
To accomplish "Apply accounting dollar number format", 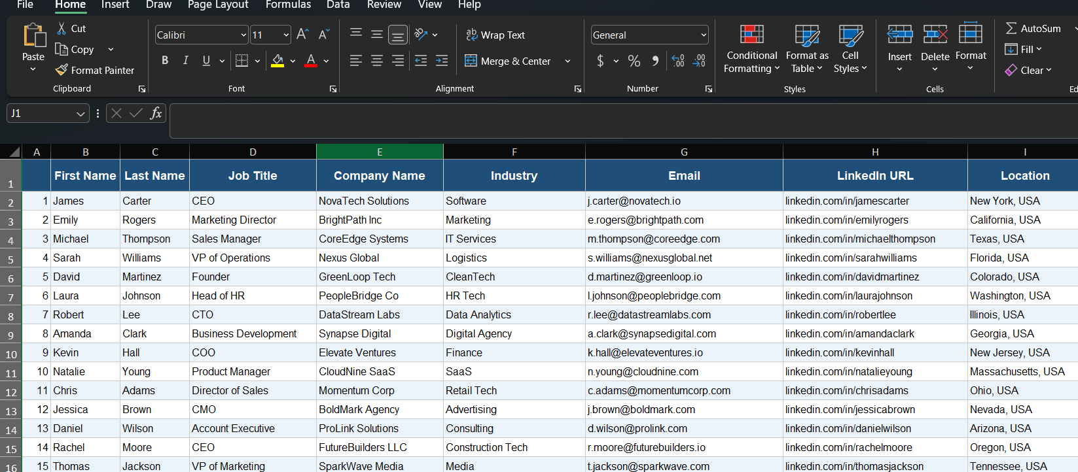I will coord(600,61).
